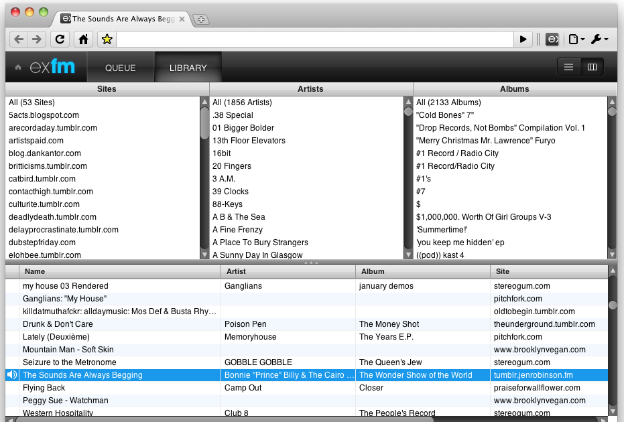Click the Albums column header
This screenshot has height=422, width=624.
[x=515, y=89]
